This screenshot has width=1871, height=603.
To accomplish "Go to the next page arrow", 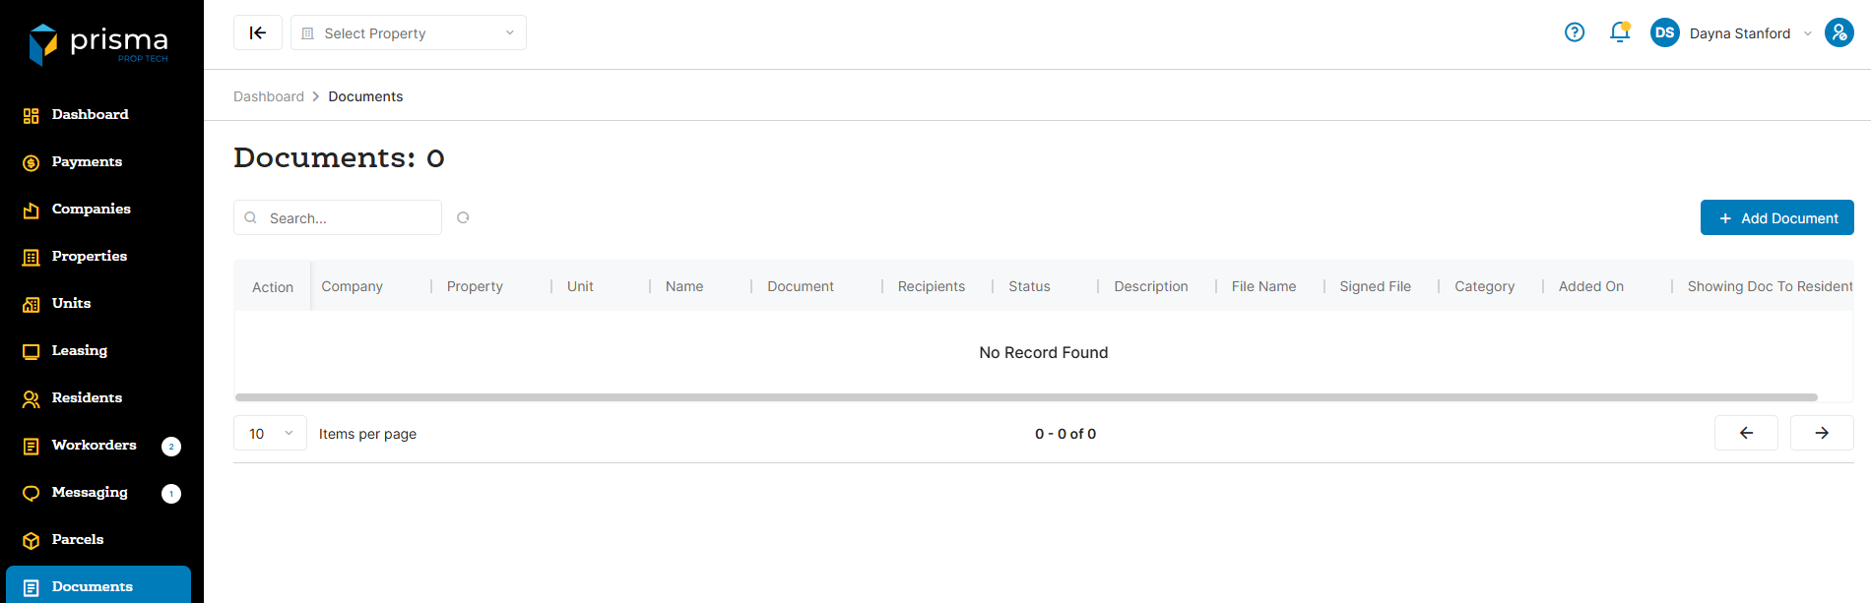I will (x=1822, y=433).
